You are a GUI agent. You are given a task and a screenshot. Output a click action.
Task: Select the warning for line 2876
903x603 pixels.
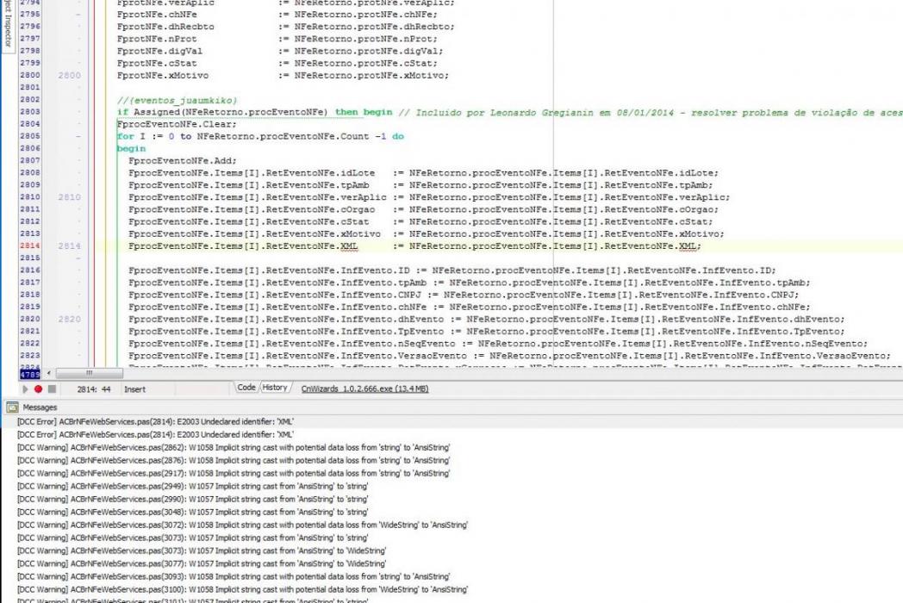[234, 460]
